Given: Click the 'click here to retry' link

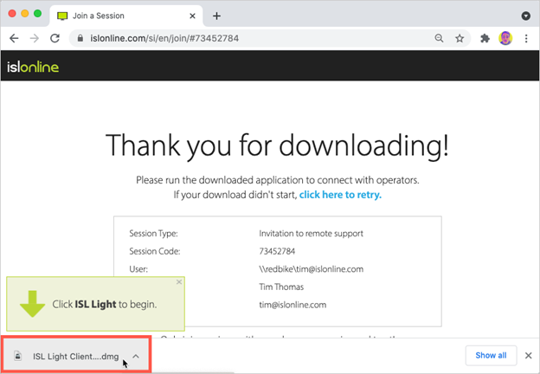Looking at the screenshot, I should click(x=340, y=195).
